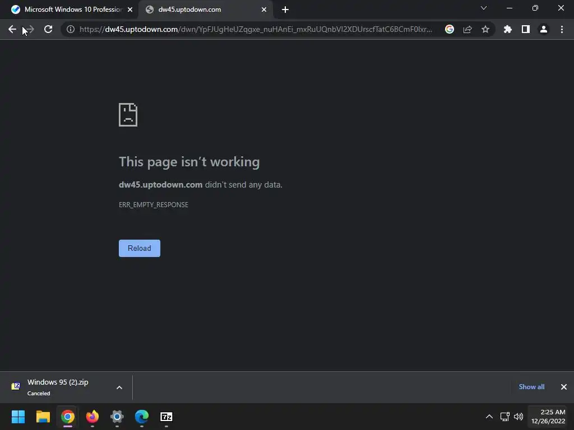
Task: Click the sad page error icon
Action: click(128, 115)
